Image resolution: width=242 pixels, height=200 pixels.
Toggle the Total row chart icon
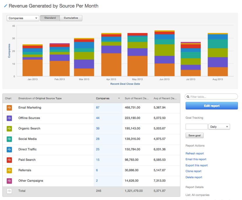point(9,191)
